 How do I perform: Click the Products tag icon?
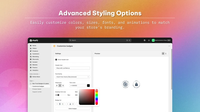click(x=30, y=51)
